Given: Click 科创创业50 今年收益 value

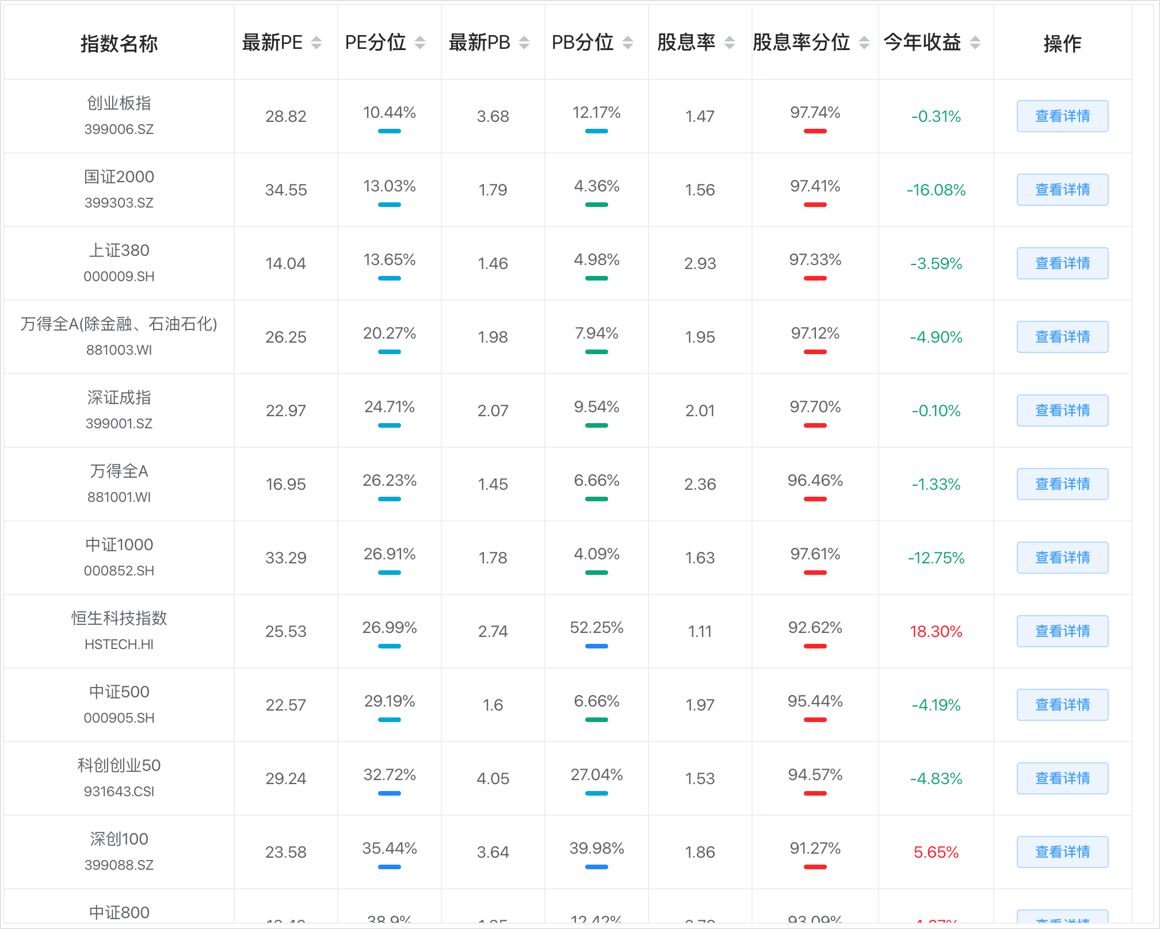Looking at the screenshot, I should click(936, 778).
